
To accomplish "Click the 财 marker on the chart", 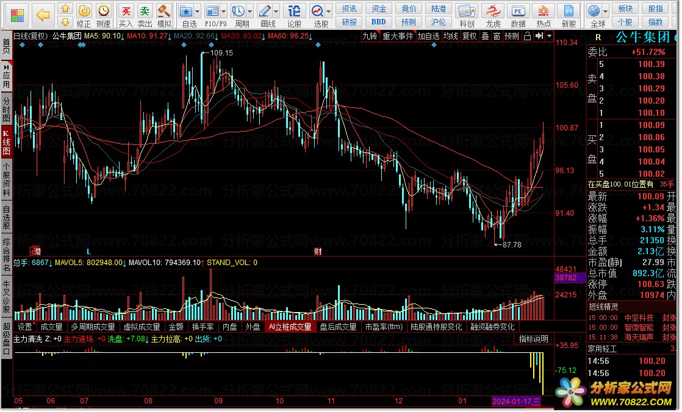I will (x=317, y=251).
